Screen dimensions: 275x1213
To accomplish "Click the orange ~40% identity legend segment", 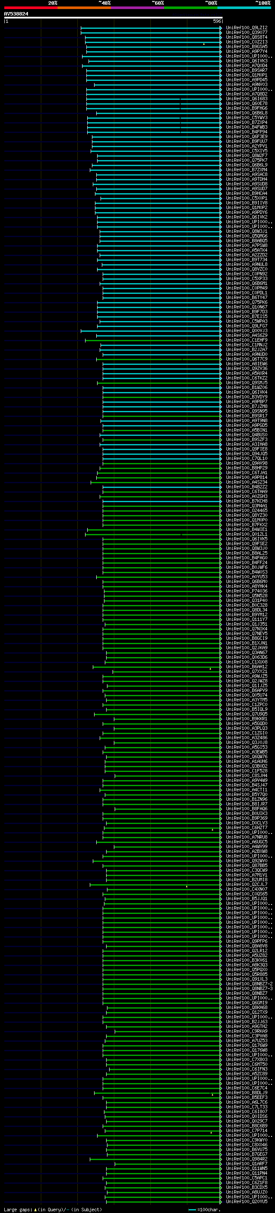I will pyautogui.click(x=84, y=8).
